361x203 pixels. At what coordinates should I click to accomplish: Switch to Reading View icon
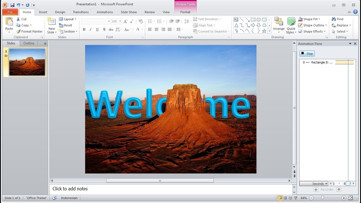290,198
